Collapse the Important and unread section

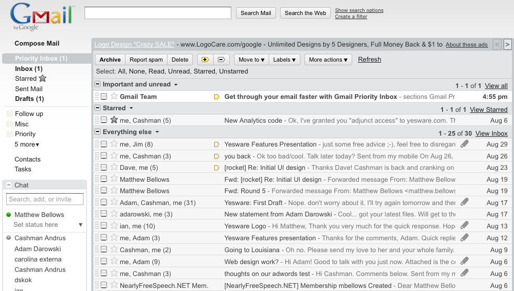pyautogui.click(x=98, y=84)
